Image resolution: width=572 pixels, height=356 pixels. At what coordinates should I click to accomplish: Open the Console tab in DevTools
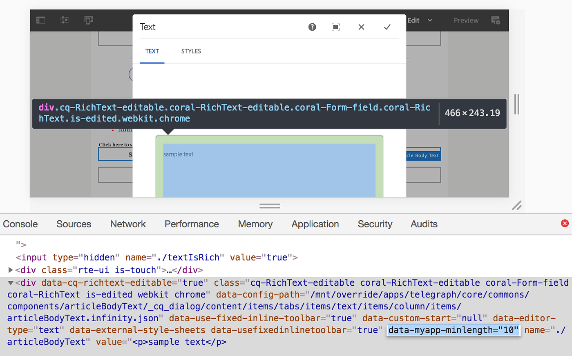pyautogui.click(x=20, y=224)
